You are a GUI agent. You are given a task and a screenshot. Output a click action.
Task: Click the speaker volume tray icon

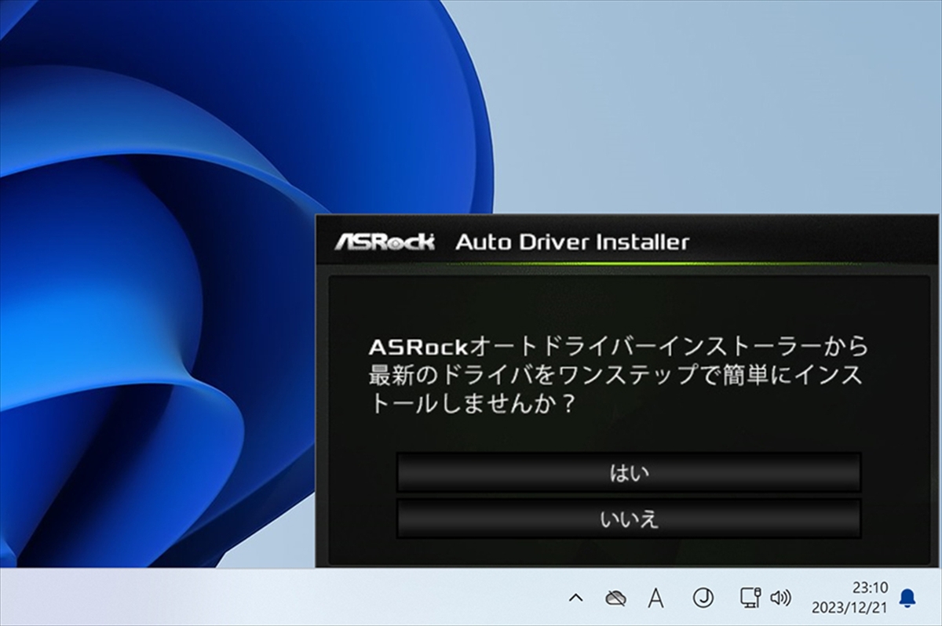point(780,599)
